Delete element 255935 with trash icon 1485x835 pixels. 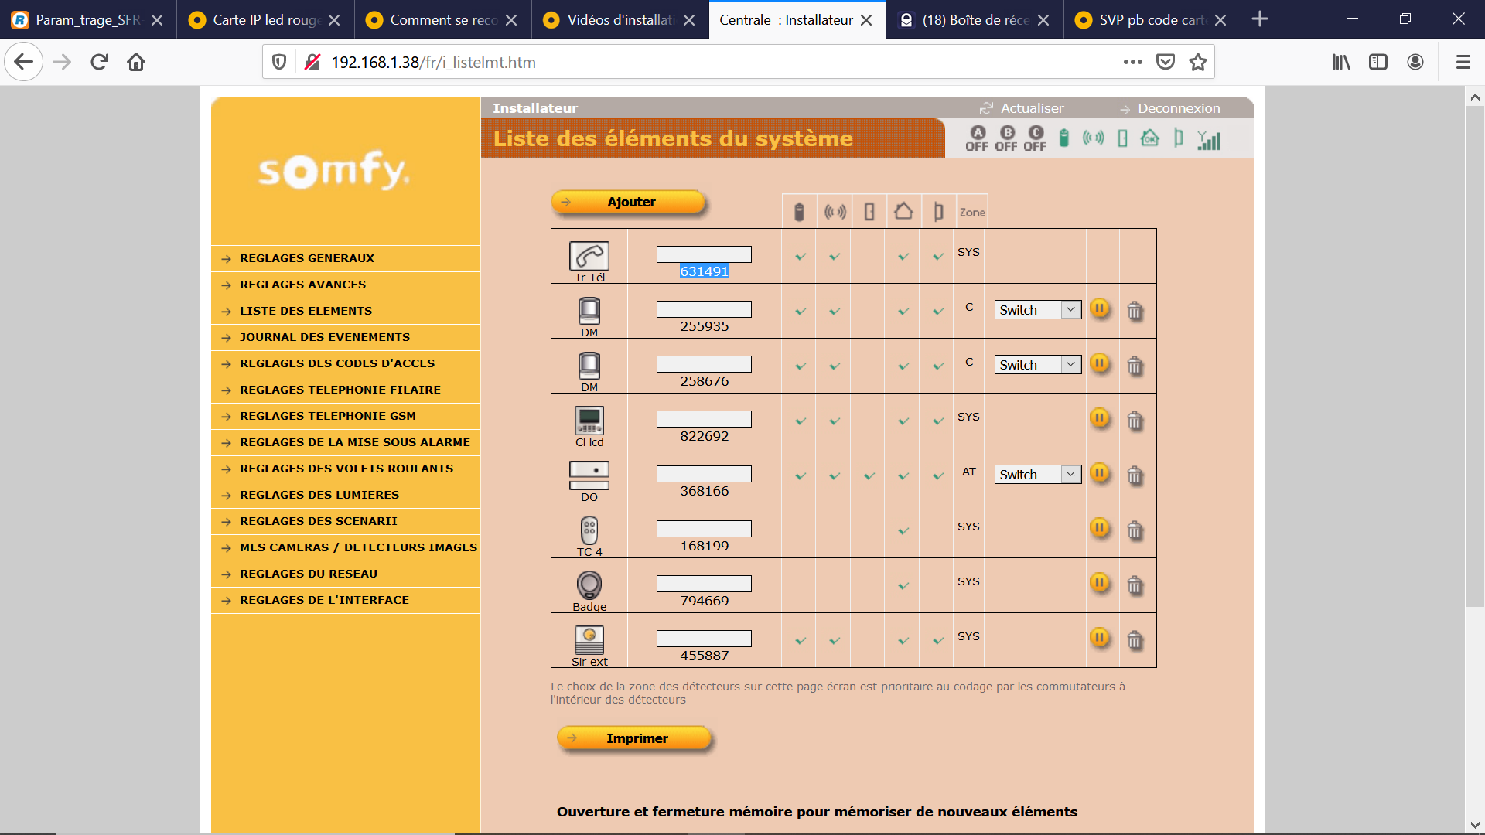click(1135, 311)
